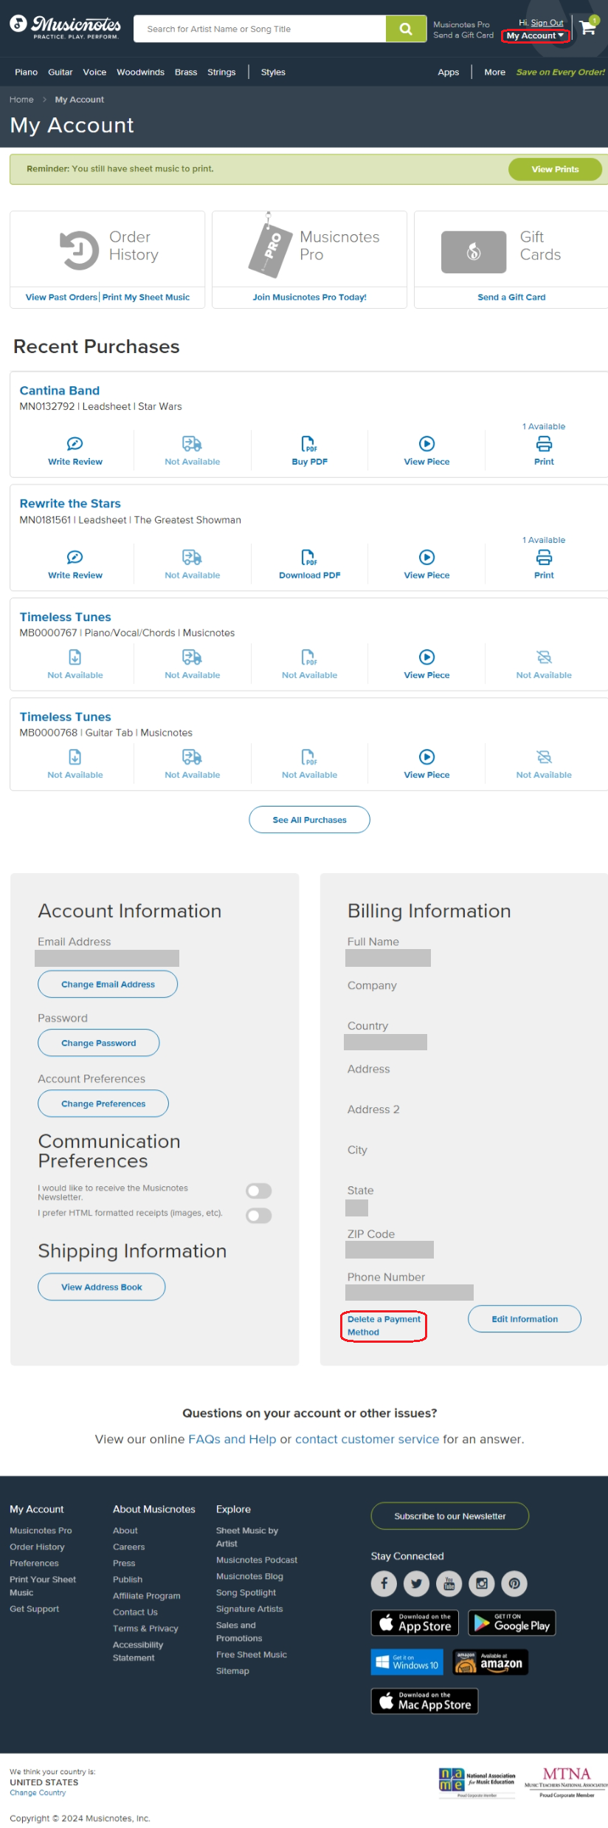608x1828 pixels.
Task: Click Print My Sheet Music link
Action: 146,297
